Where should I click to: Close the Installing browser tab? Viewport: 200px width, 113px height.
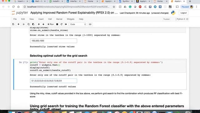tap(62, 1)
